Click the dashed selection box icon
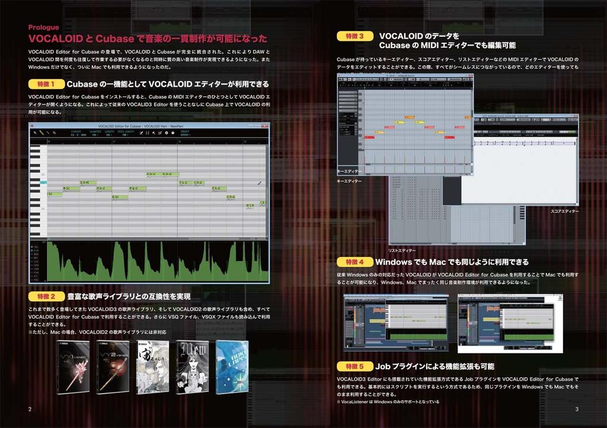Viewport: 607px width, 428px height. [x=146, y=133]
